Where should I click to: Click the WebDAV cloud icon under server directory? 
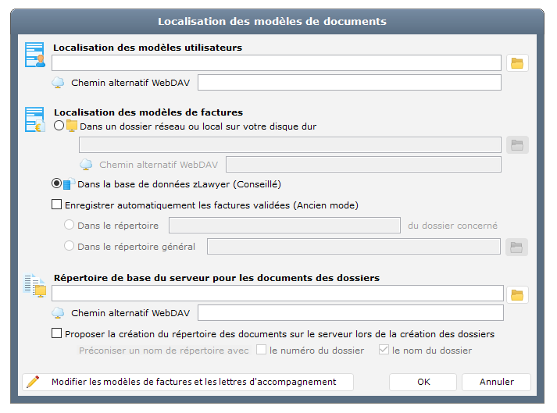(x=59, y=313)
